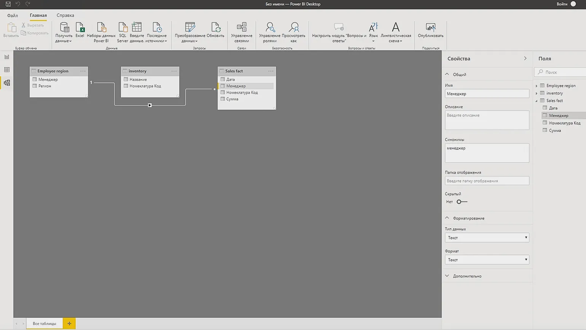This screenshot has width=586, height=330.
Task: Open the Формат dropdown
Action: coord(487,260)
